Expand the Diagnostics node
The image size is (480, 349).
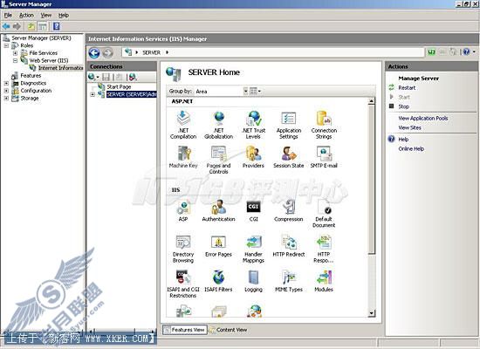tap(6, 83)
